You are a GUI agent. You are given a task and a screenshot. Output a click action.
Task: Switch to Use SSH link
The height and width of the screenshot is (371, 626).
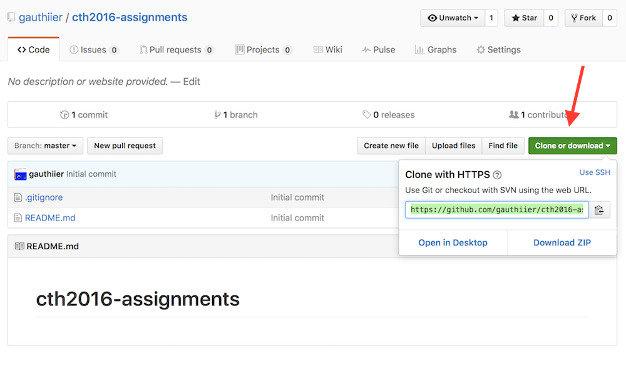tap(595, 172)
